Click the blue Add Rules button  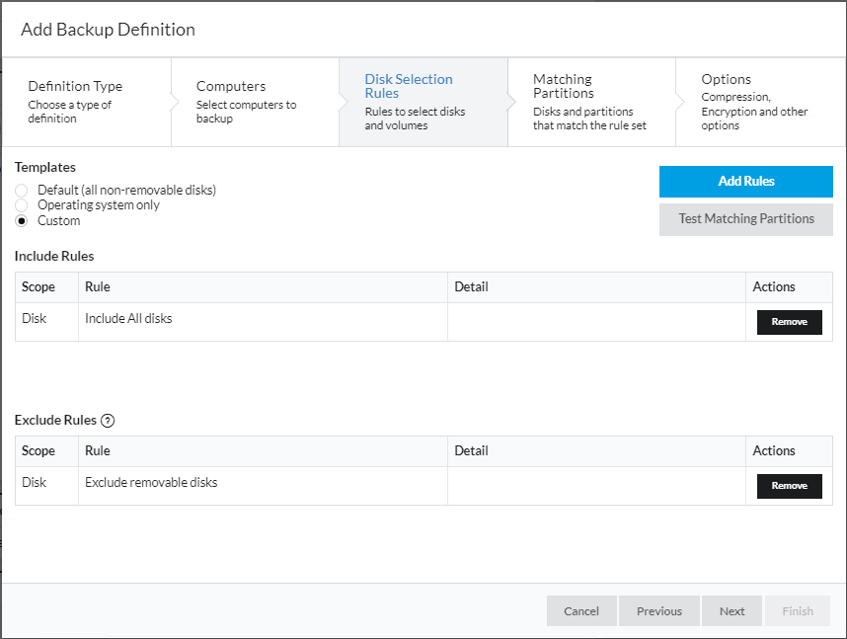(x=745, y=182)
